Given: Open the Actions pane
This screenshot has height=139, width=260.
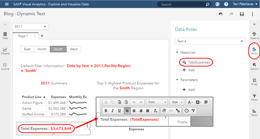Looking at the screenshot, I should click(x=254, y=66).
